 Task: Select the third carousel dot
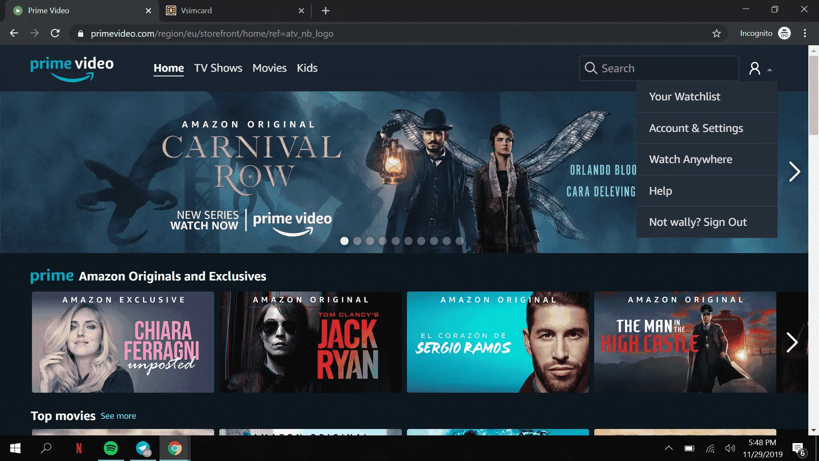[x=370, y=241]
